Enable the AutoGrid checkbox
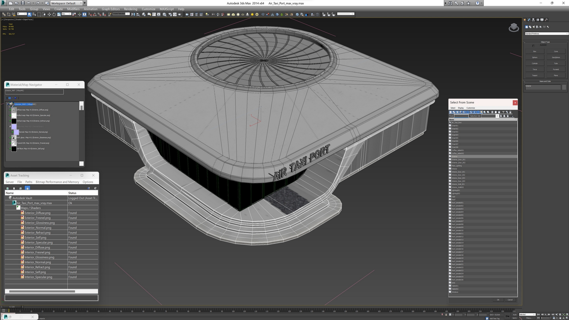This screenshot has width=569, height=320. [x=533, y=46]
